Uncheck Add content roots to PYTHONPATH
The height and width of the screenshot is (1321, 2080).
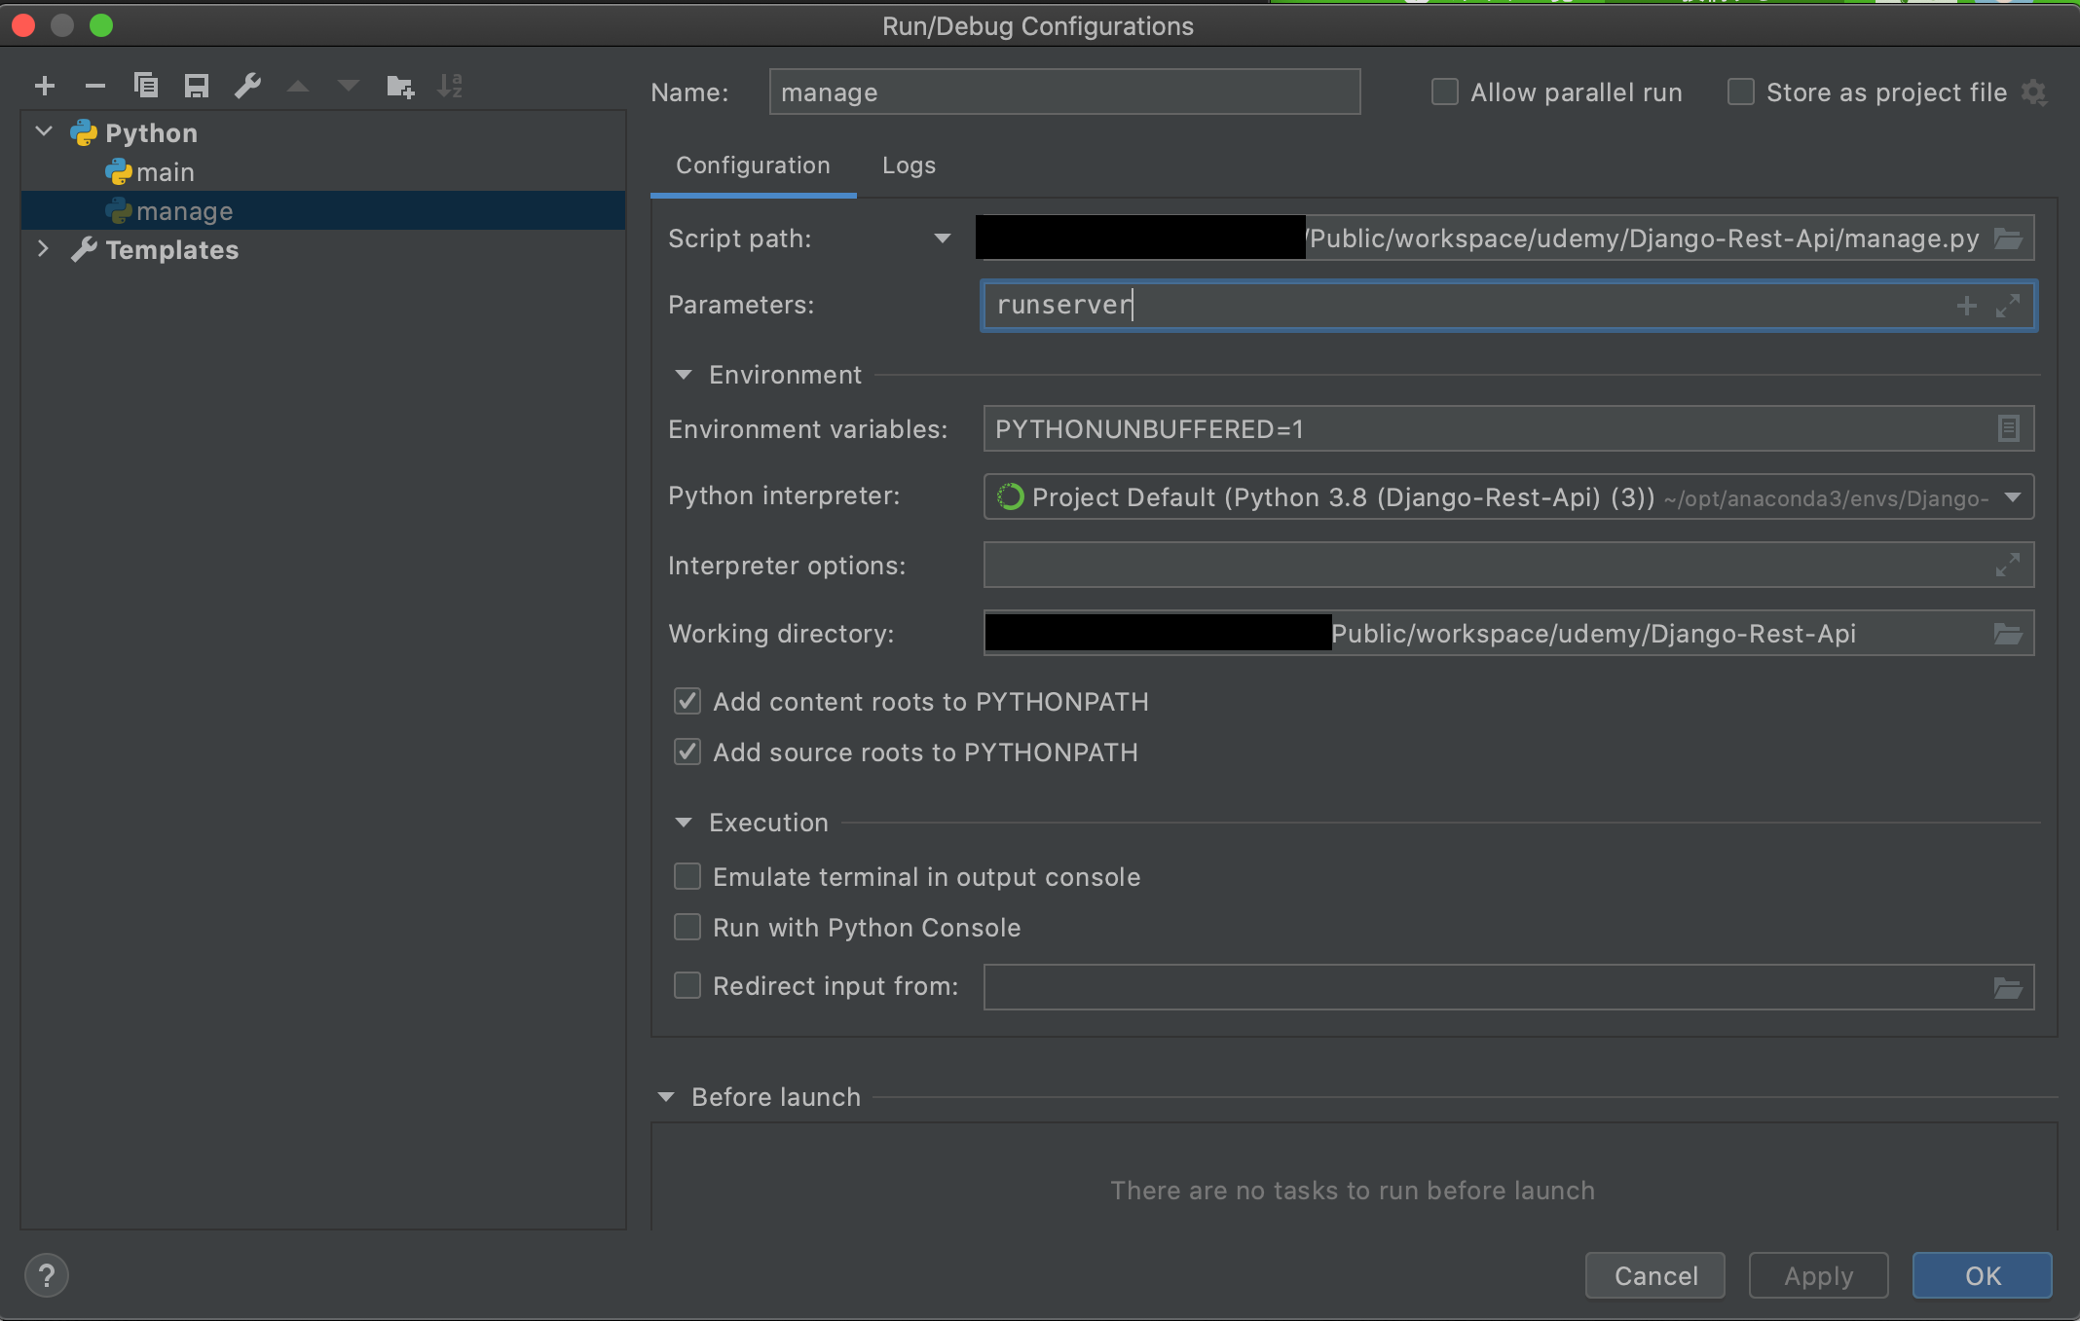click(x=687, y=701)
